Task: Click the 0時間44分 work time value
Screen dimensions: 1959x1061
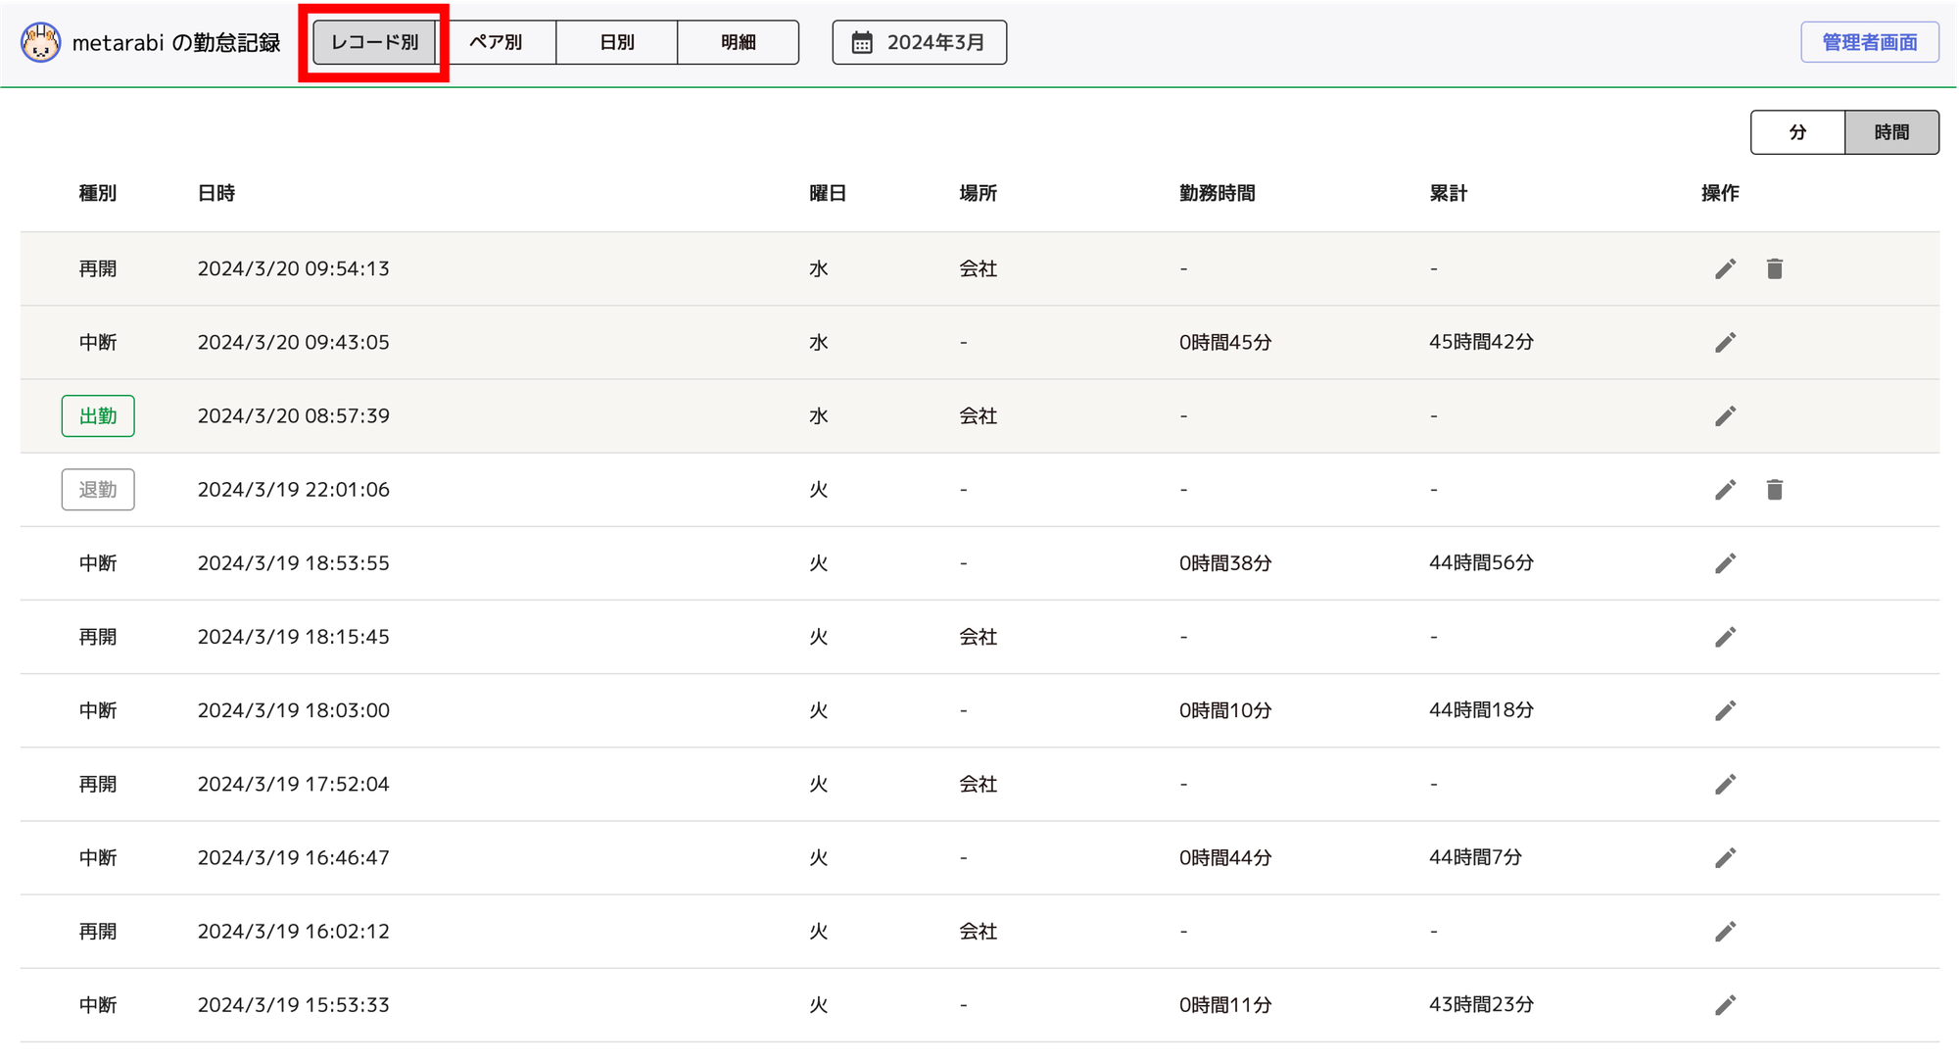Action: point(1225,858)
